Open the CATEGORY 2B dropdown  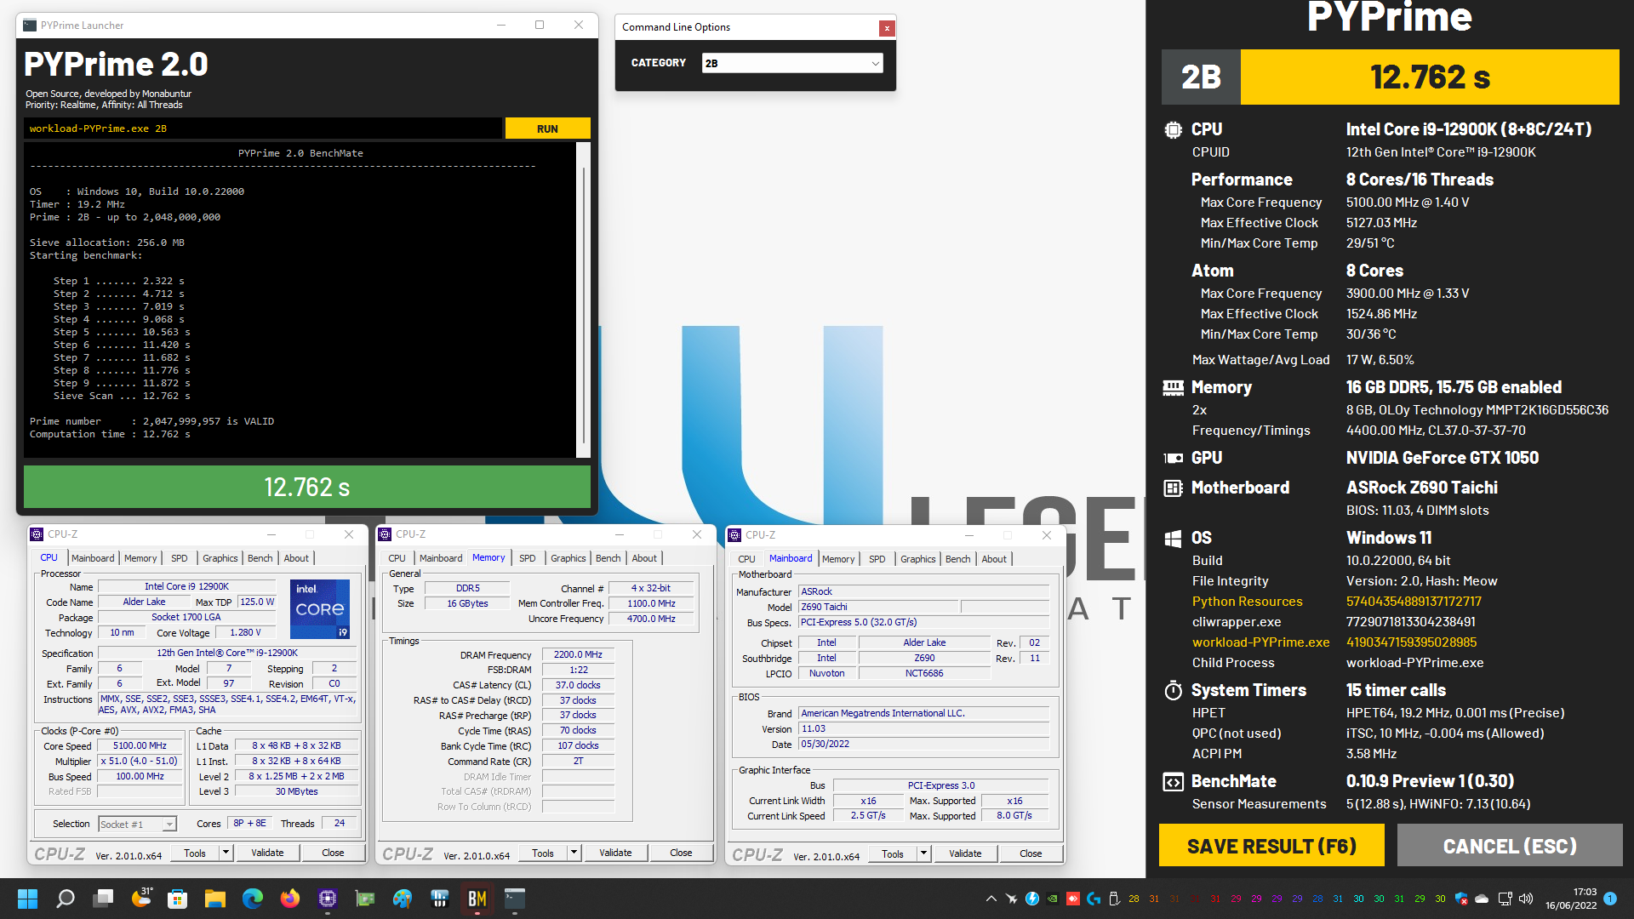[792, 63]
